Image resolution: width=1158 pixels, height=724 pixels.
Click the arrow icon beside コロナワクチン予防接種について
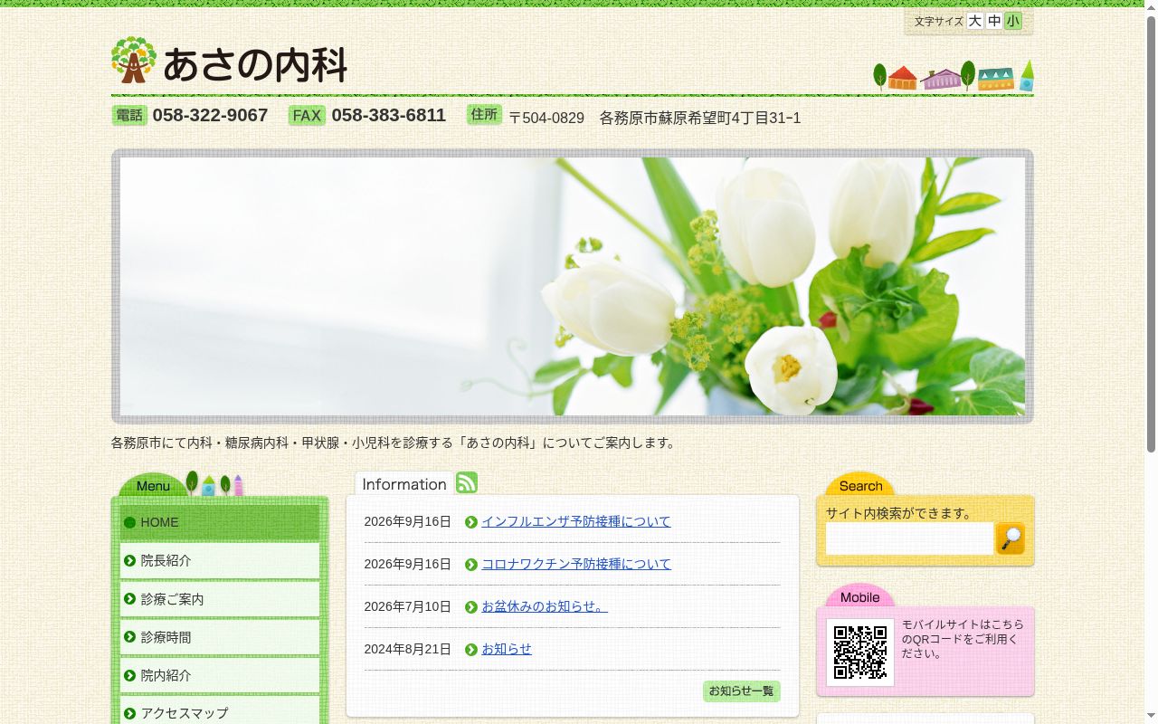coord(471,565)
